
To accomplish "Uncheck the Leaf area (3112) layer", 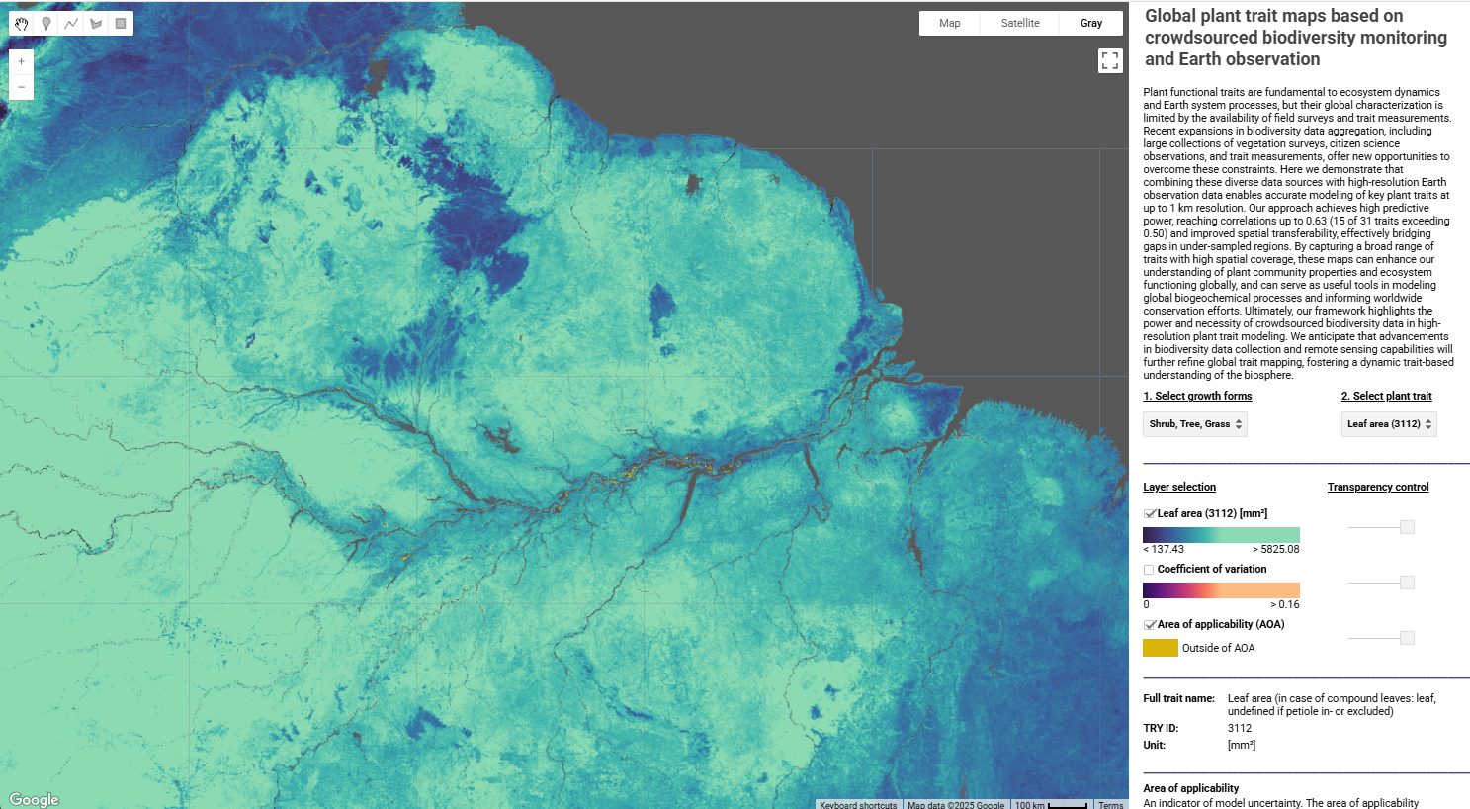I will pos(1149,513).
